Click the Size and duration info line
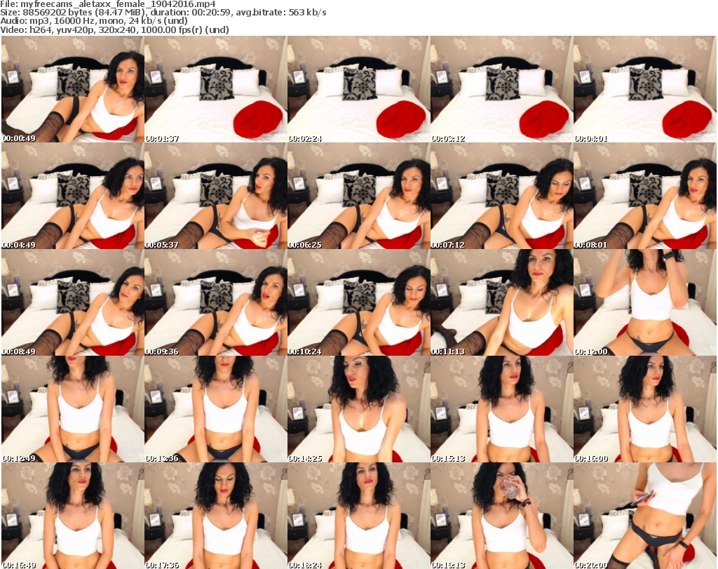Screen dimensions: 718x569 pyautogui.click(x=163, y=13)
